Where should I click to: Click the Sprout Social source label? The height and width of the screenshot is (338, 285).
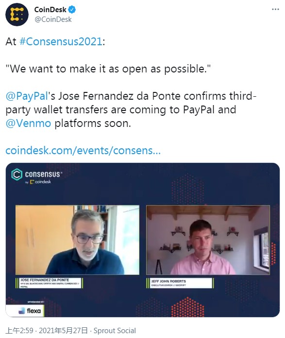[115, 330]
